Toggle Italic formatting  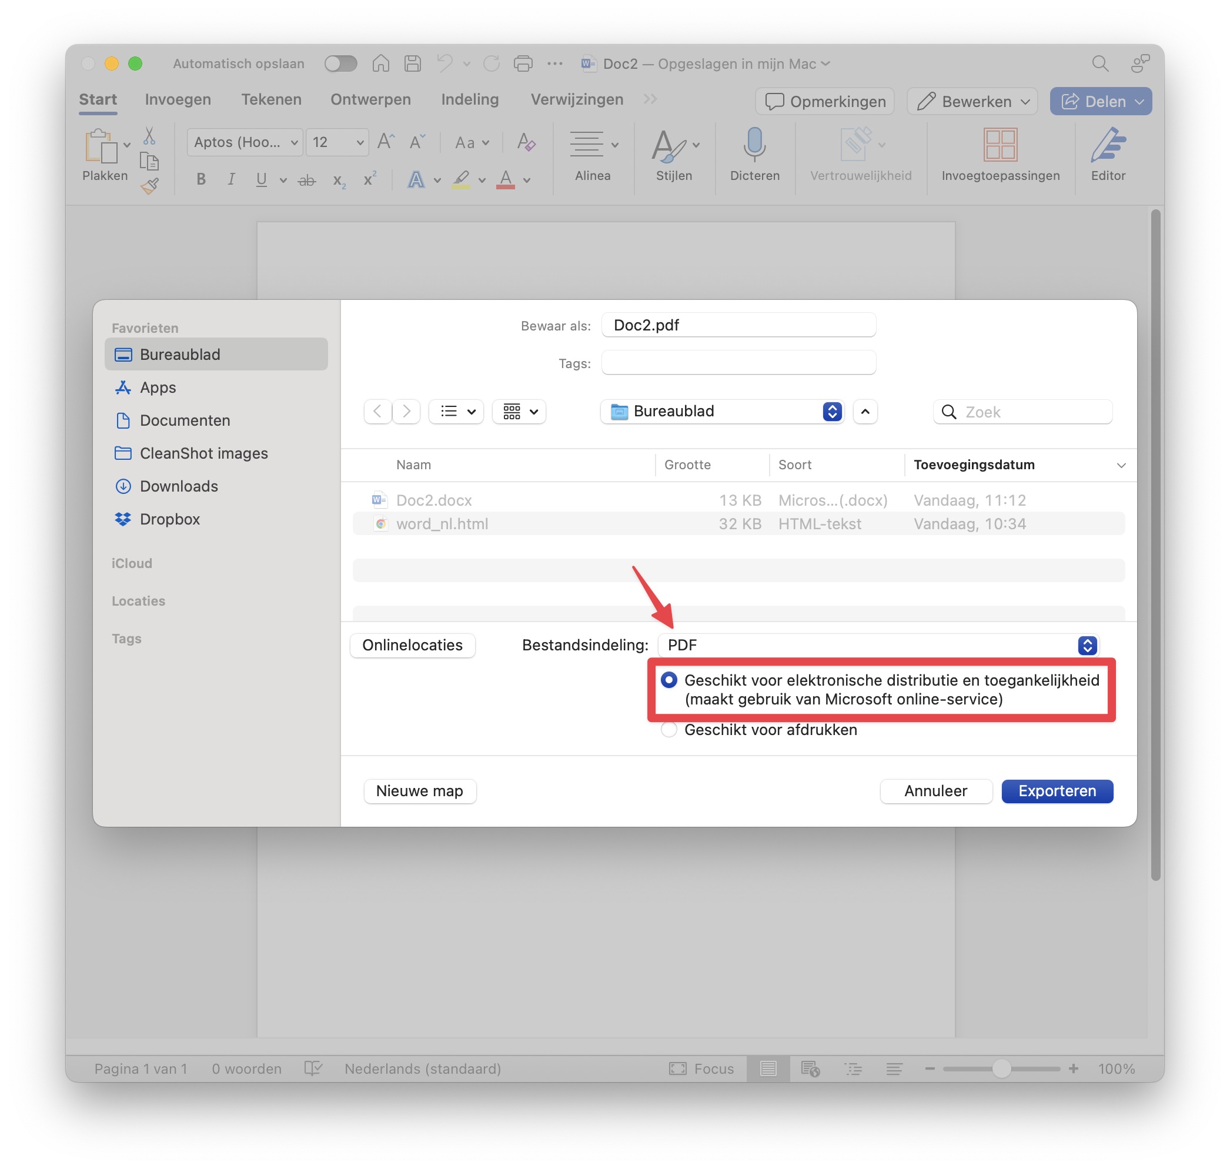pos(231,179)
